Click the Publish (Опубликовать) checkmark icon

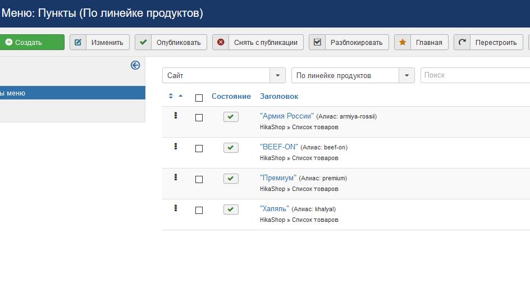143,42
